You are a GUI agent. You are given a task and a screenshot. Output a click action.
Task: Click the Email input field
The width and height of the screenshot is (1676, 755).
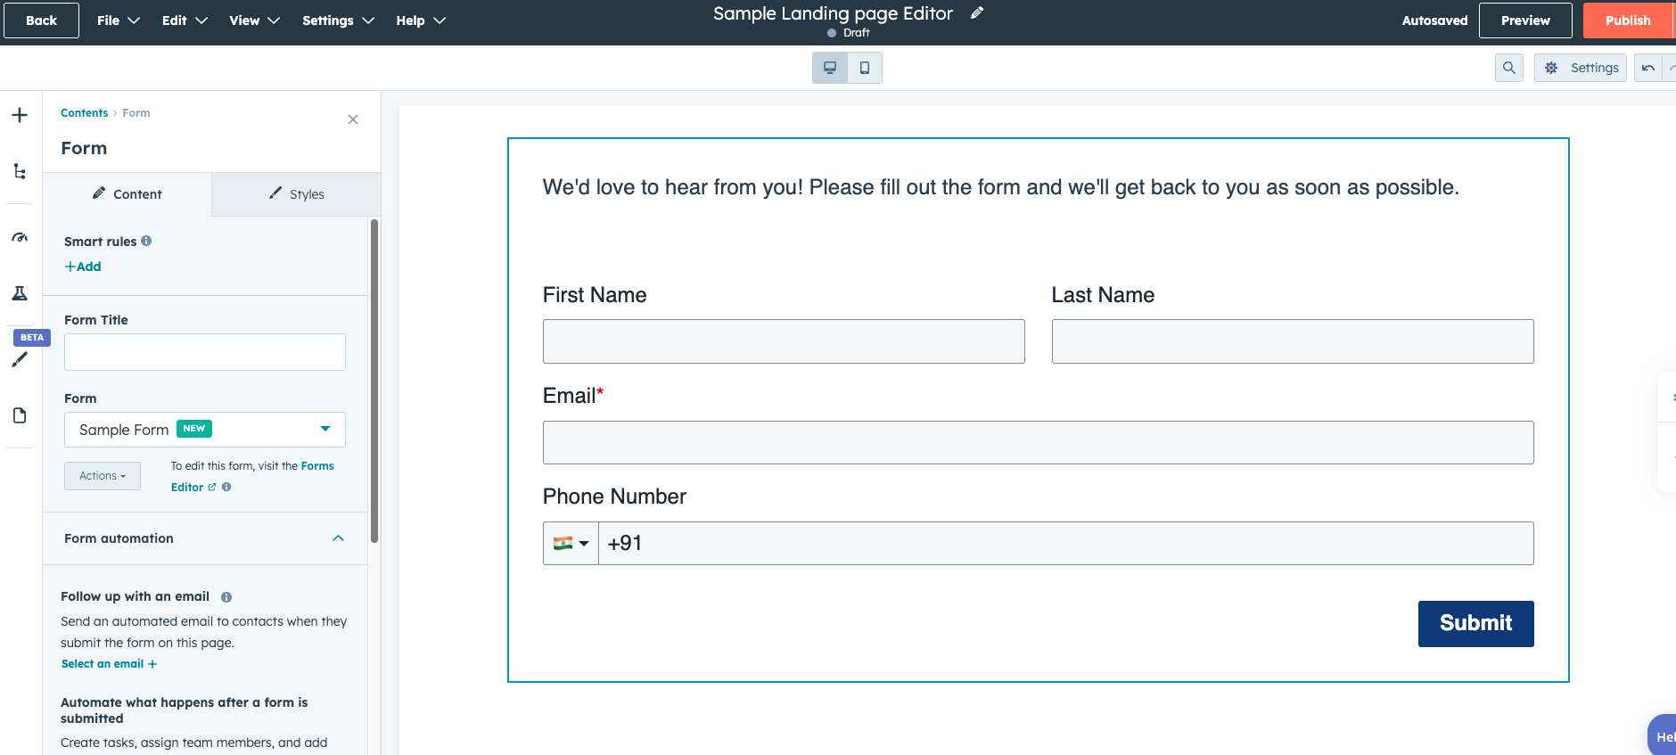1039,442
